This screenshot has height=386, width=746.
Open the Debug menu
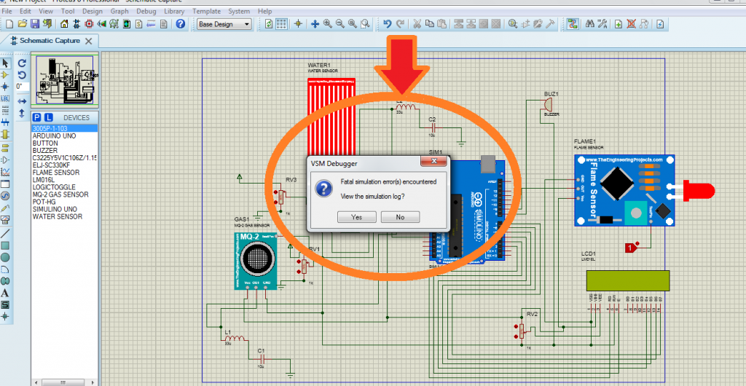coord(146,11)
